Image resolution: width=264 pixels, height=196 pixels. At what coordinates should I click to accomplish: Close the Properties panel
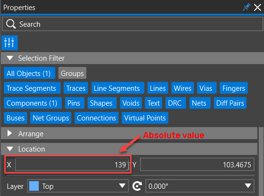pos(257,8)
